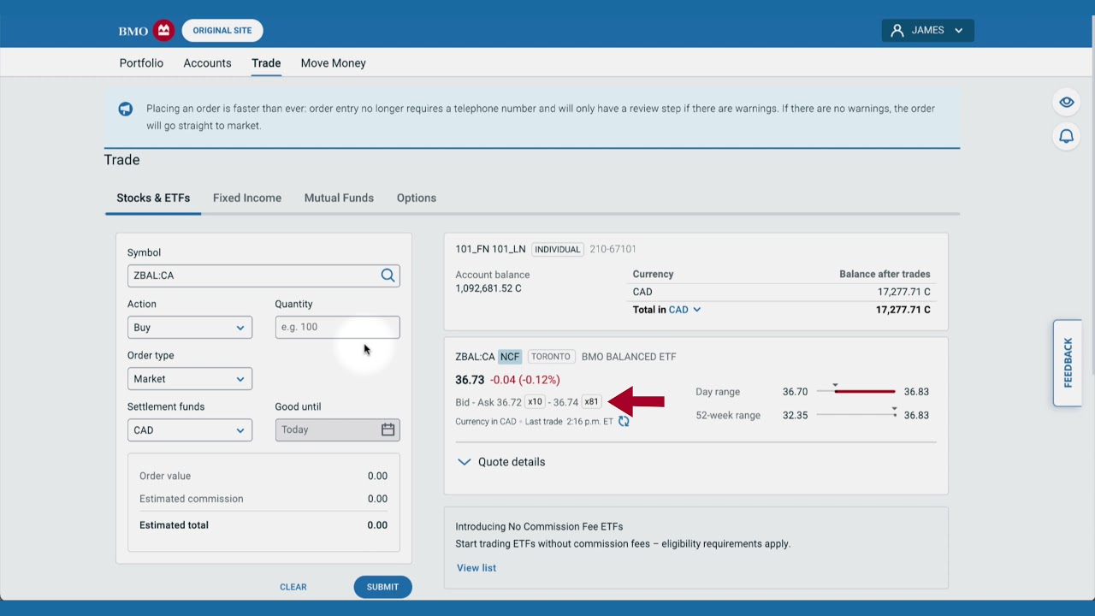Screen dimensions: 1095x616
Task: Click the Good until date field
Action: pos(337,429)
